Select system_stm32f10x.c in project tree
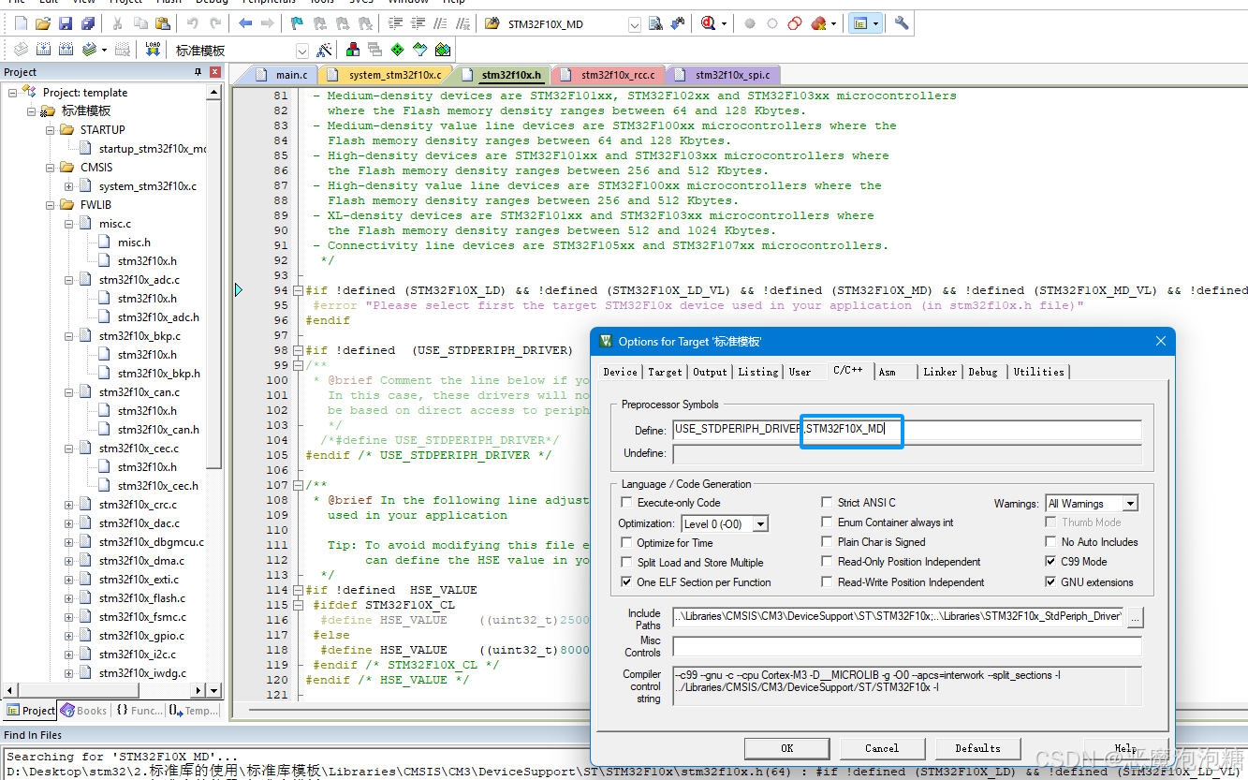The image size is (1248, 780). click(x=148, y=186)
